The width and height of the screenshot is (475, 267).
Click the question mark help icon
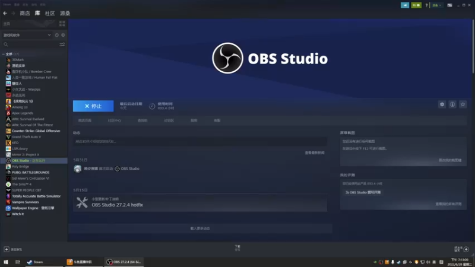point(426,5)
